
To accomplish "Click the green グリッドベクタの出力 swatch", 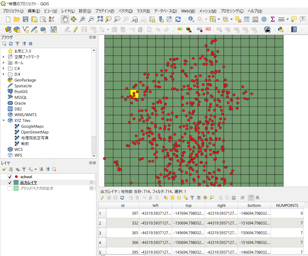I will [x=16, y=188].
